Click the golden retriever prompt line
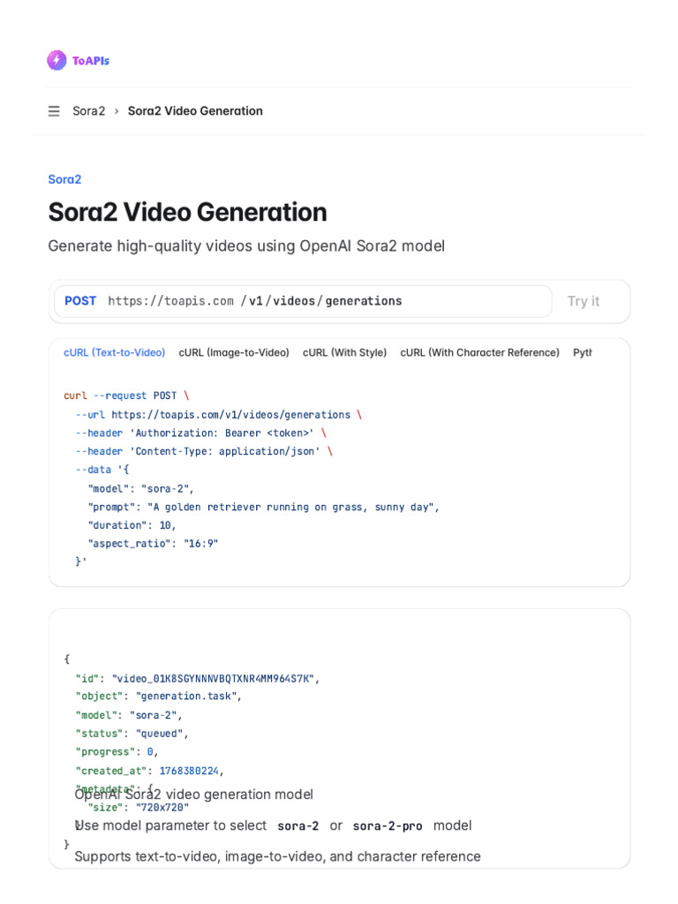 (263, 507)
